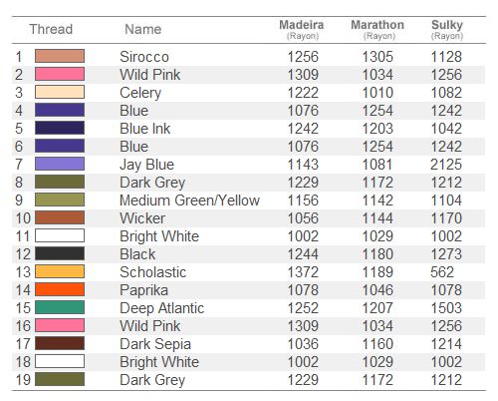Screen dimensions: 498x401
Task: Select the Paprika orange-red swatch
Action: click(x=60, y=289)
